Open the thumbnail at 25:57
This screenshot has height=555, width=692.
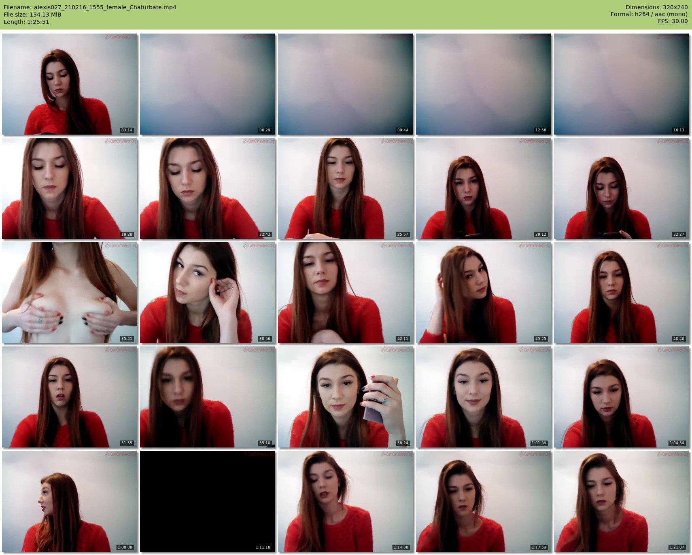pyautogui.click(x=345, y=188)
